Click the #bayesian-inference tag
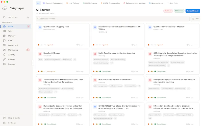 point(101,60)
